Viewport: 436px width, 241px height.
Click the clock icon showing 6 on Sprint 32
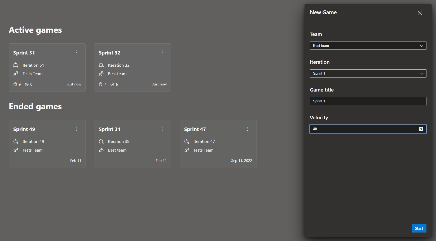[112, 84]
